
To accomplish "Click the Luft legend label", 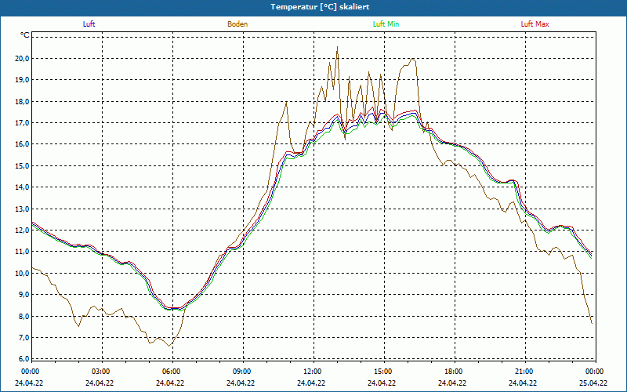I will pos(89,24).
